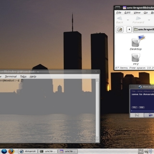This screenshot has height=154, width=154.
Task: Switch to the terminal taskbar button
Action: click(48, 151)
